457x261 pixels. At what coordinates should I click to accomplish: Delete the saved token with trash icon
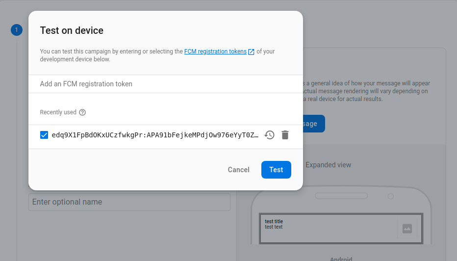pyautogui.click(x=285, y=135)
